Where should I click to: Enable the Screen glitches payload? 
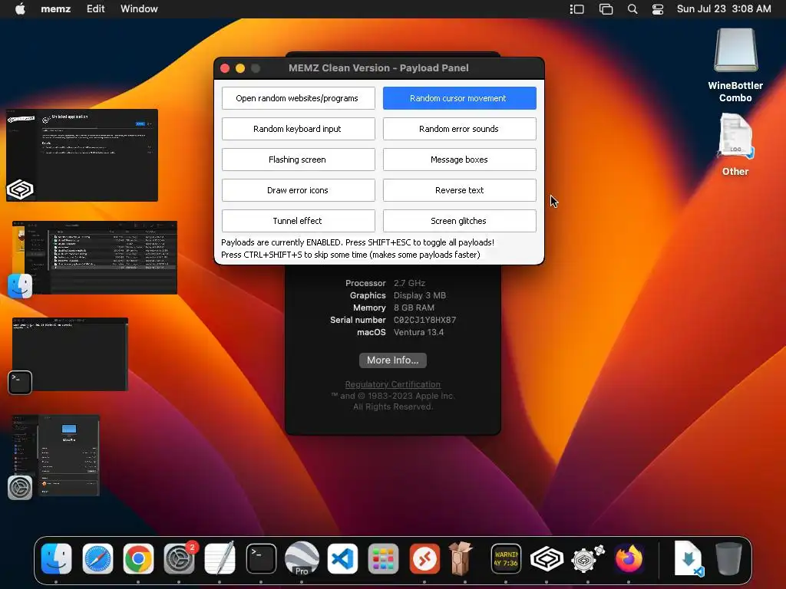[x=460, y=220]
